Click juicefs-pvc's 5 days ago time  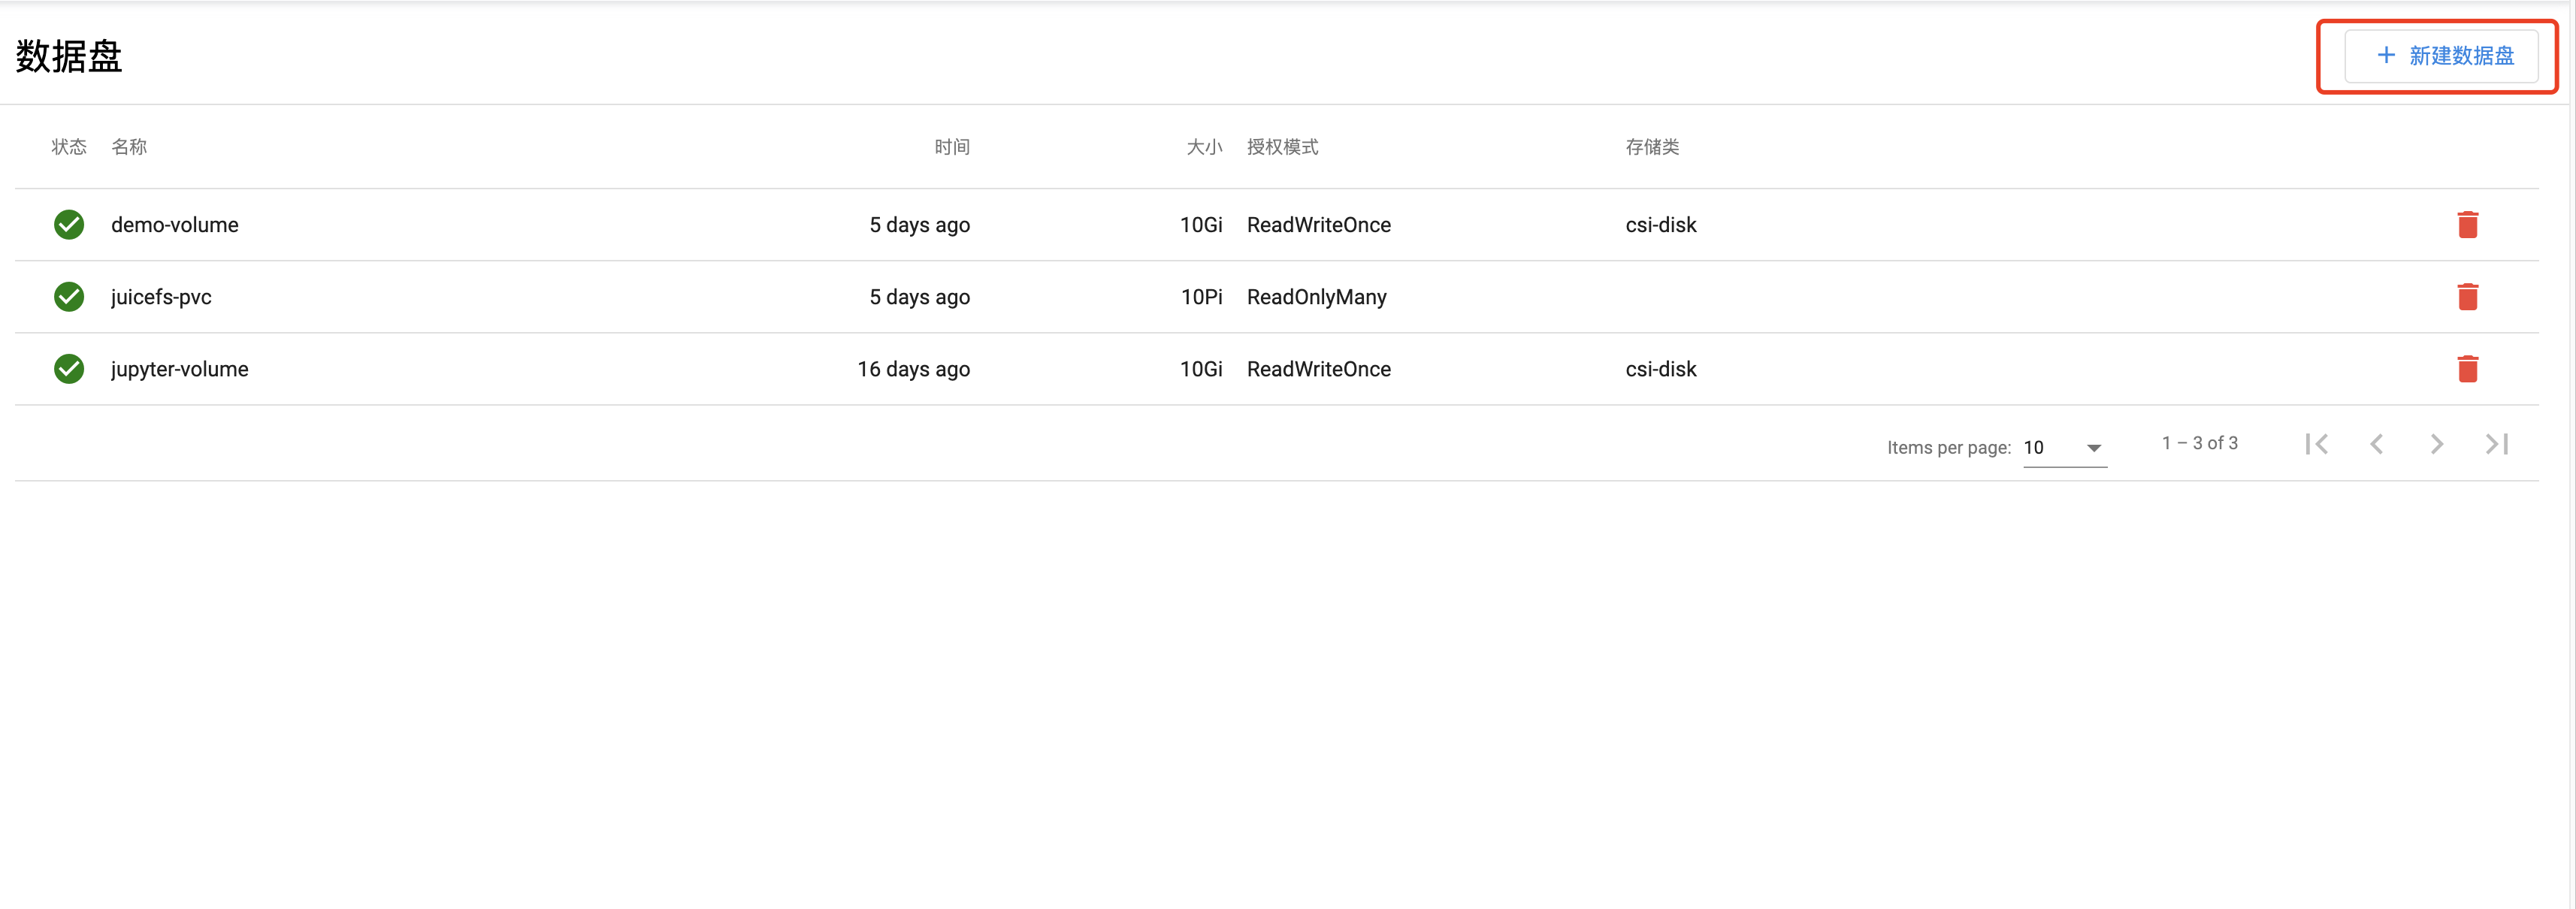919,297
